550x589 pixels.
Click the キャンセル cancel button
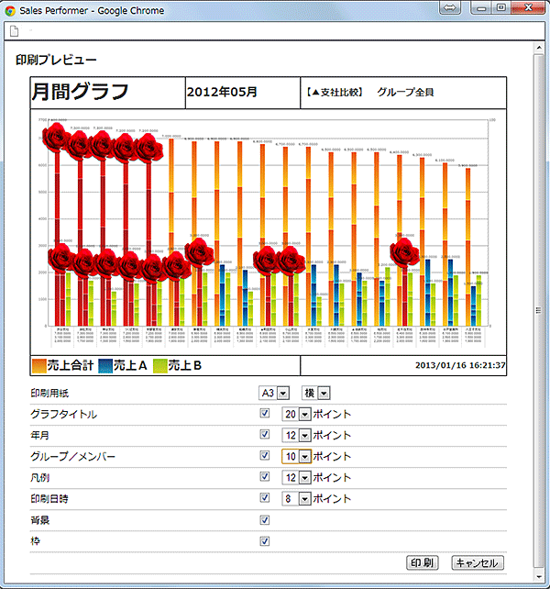478,562
